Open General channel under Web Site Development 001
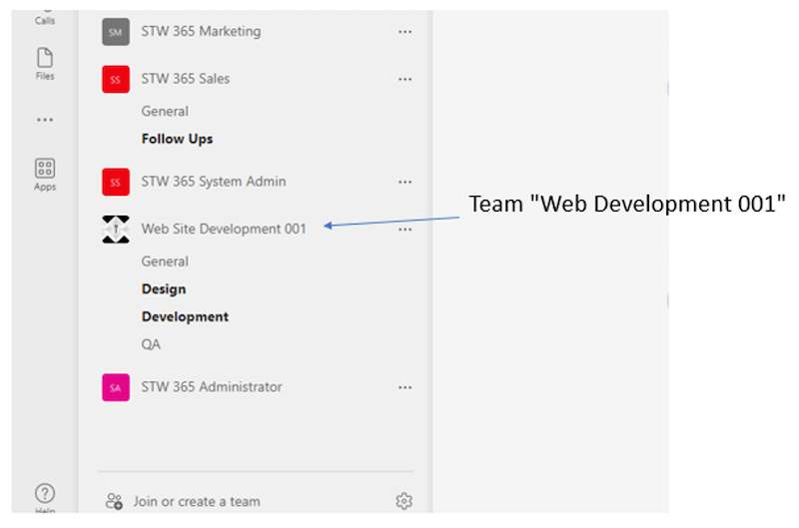The width and height of the screenshot is (799, 528). [x=165, y=262]
